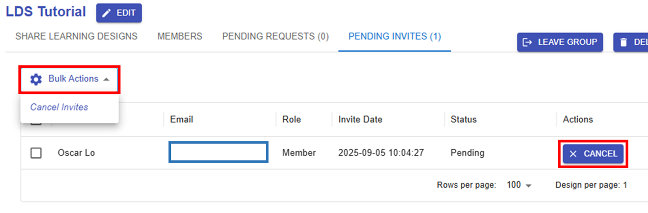The width and height of the screenshot is (648, 213).
Task: Tick the checkbox for Oscar Lo
Action: pyautogui.click(x=36, y=153)
